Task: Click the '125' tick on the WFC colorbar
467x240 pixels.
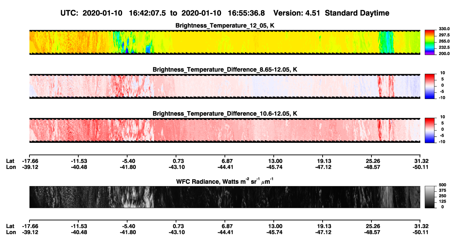Action: 443,201
